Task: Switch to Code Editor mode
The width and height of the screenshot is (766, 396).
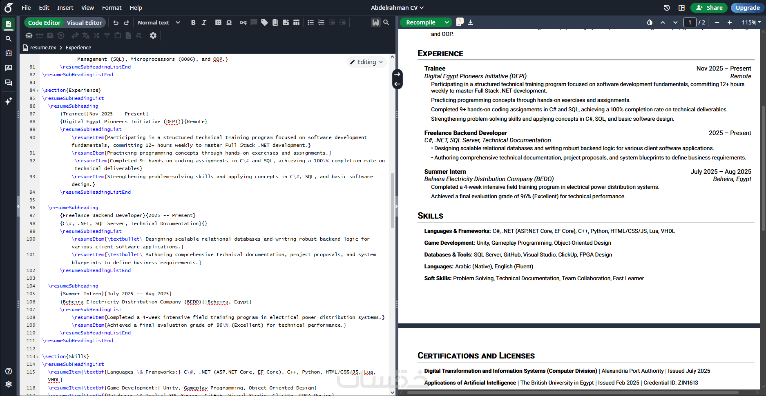Action: pyautogui.click(x=44, y=23)
